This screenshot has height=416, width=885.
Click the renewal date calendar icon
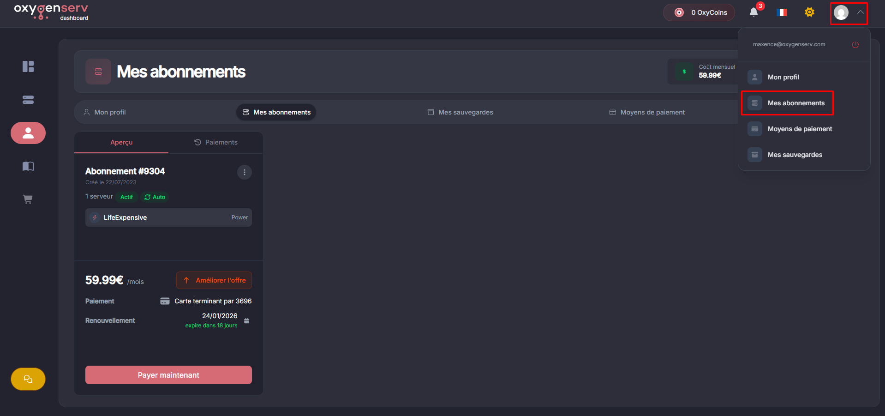(247, 321)
